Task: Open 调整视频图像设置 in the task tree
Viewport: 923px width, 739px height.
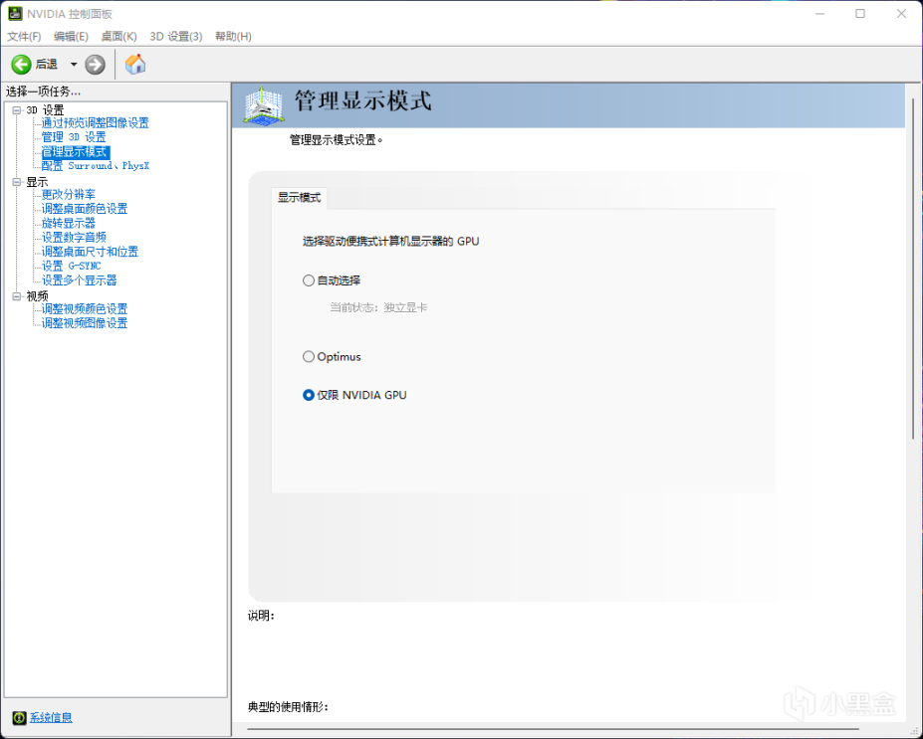Action: pyautogui.click(x=85, y=323)
